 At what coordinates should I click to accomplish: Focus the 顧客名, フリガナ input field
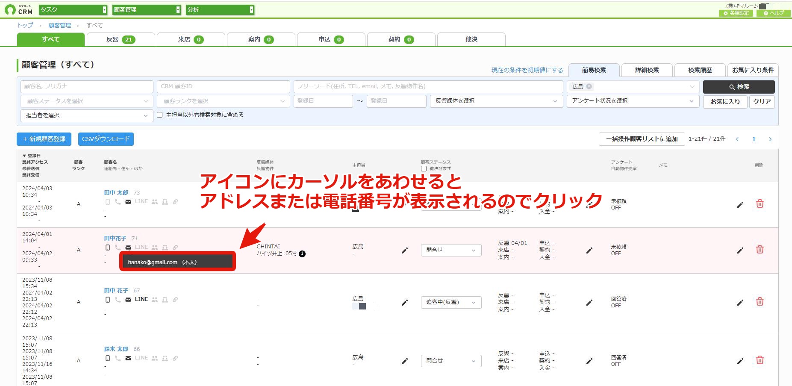(x=87, y=86)
